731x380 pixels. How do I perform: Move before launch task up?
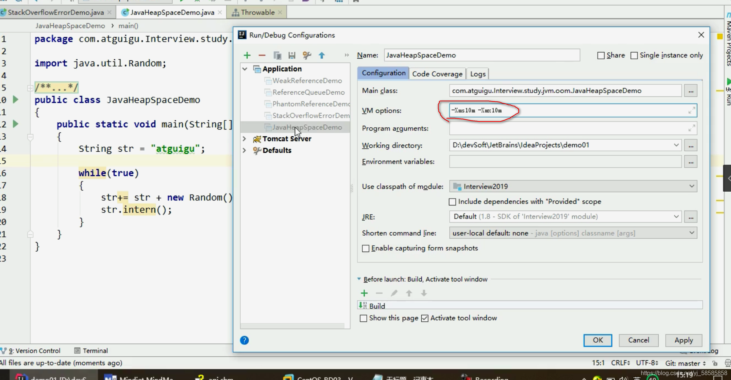pos(409,293)
